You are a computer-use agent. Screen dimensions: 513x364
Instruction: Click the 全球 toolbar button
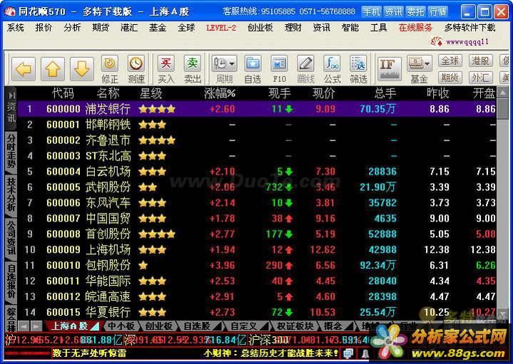point(450,61)
